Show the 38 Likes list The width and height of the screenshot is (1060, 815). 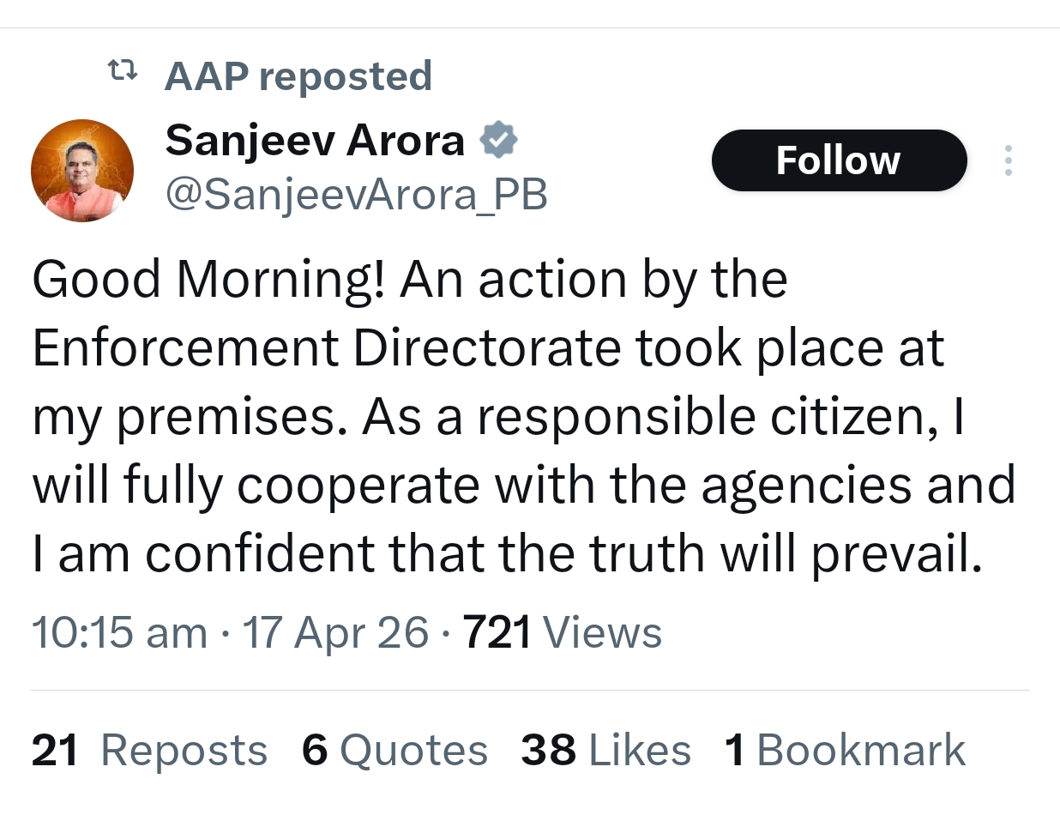(x=605, y=751)
